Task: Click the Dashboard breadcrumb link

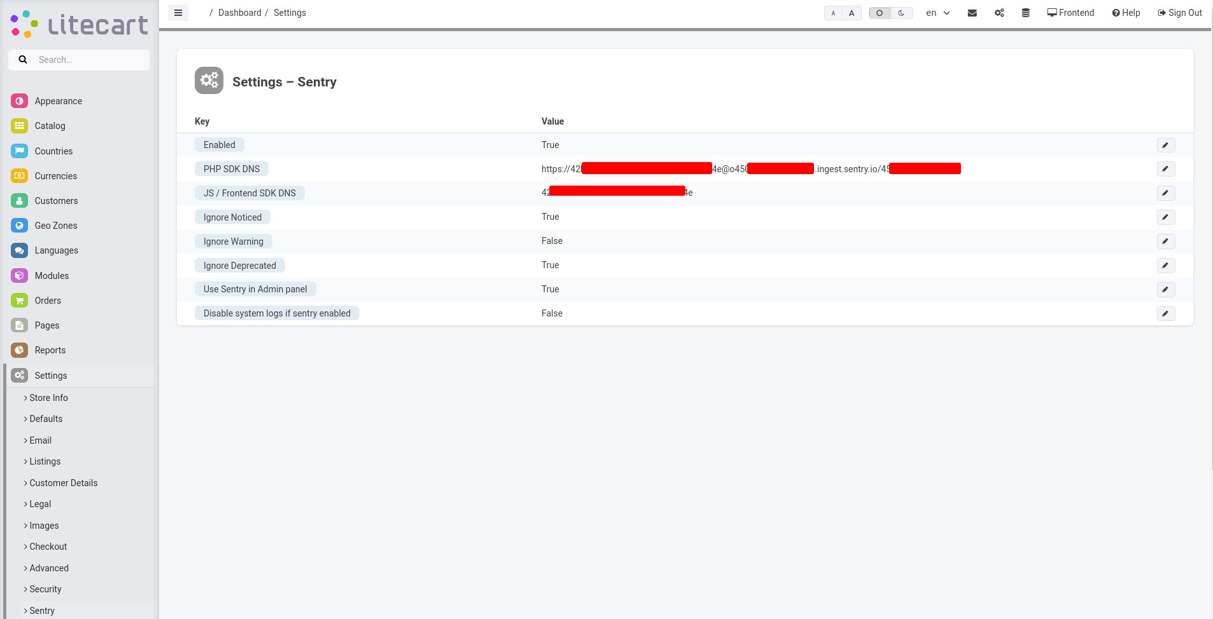Action: 239,13
